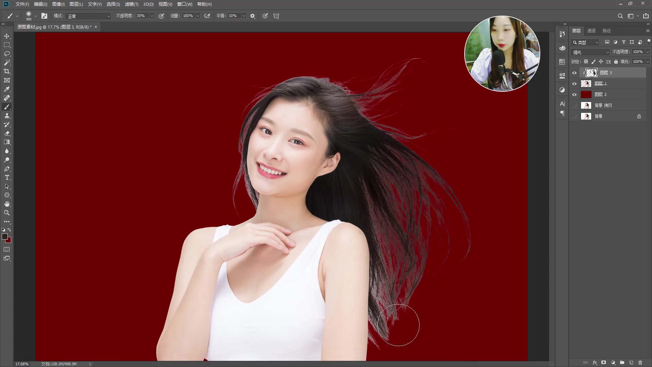Image resolution: width=652 pixels, height=367 pixels.
Task: Toggle symmetry paint butterfly icon
Action: pyautogui.click(x=276, y=16)
